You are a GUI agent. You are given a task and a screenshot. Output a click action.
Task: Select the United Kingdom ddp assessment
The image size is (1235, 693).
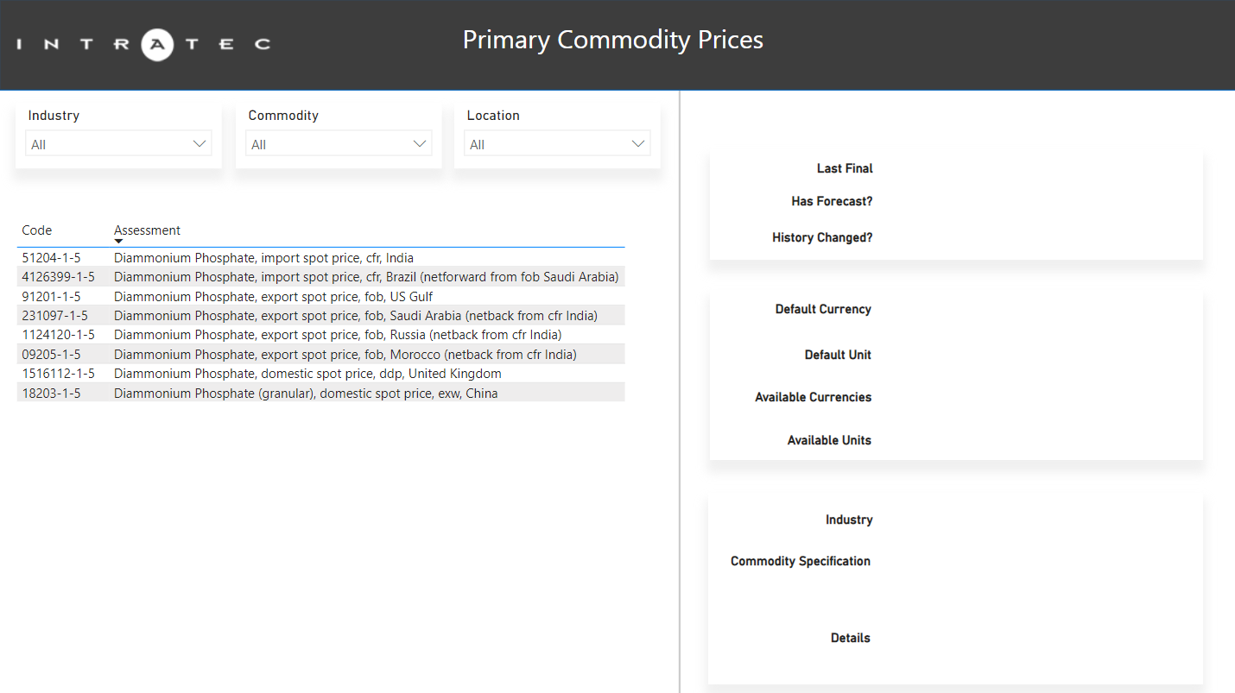[307, 374]
